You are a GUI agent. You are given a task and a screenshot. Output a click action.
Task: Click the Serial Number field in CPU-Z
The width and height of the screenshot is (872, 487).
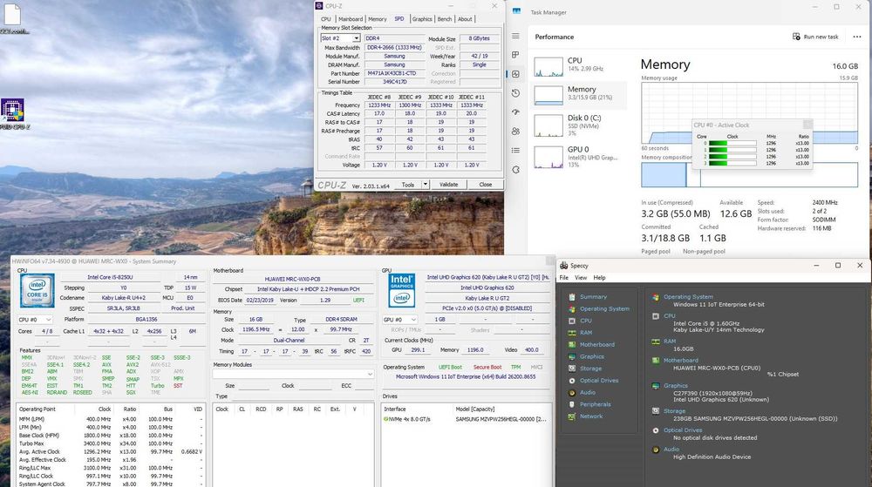tap(395, 82)
